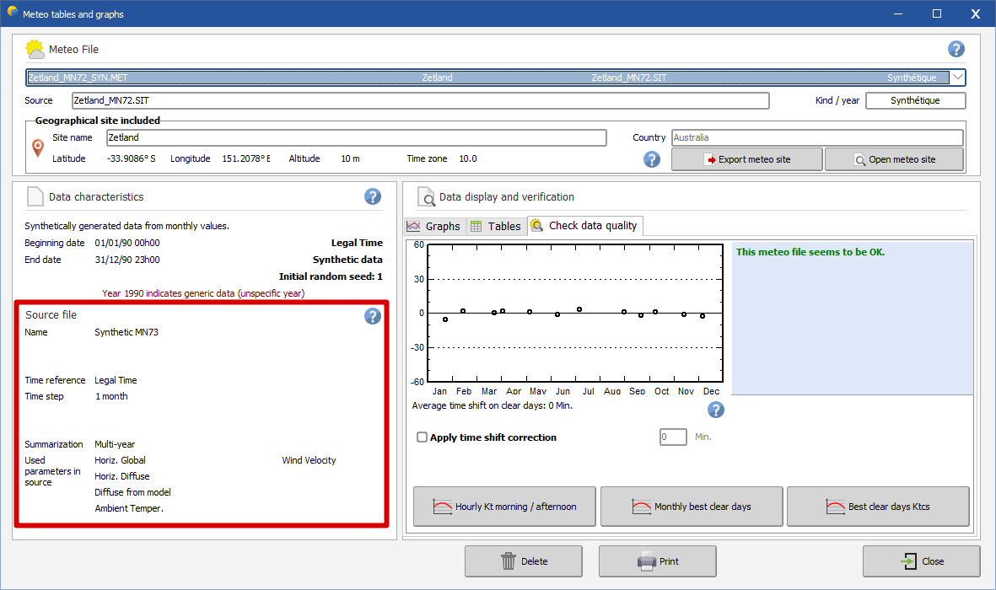Click the Meteo File sun-cloud icon

coord(35,49)
